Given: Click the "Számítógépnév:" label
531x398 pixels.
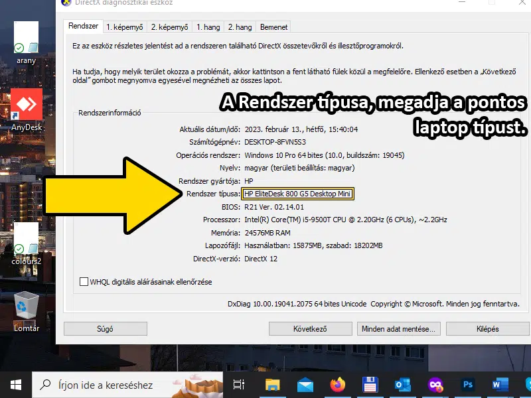Looking at the screenshot, I should [214, 142].
